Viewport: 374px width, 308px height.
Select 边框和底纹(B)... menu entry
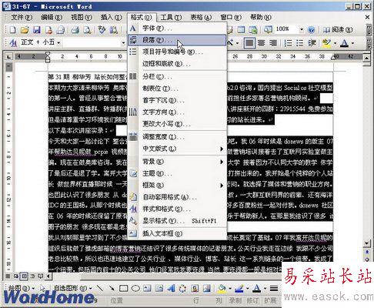[177, 63]
